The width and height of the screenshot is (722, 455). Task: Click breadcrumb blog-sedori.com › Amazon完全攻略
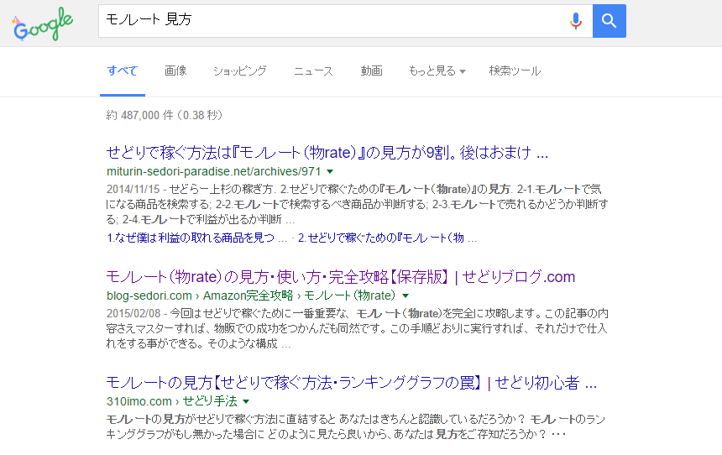click(200, 295)
